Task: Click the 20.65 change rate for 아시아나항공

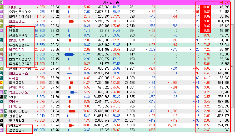Action: (x=86, y=111)
